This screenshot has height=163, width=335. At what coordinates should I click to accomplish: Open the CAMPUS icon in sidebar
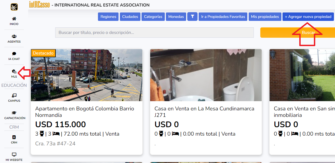click(14, 95)
